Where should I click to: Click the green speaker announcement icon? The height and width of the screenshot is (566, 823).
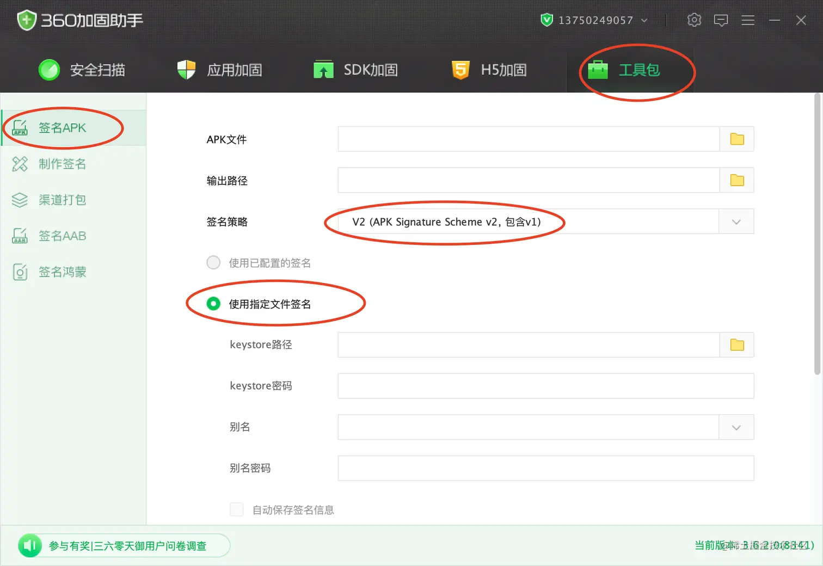pos(30,545)
